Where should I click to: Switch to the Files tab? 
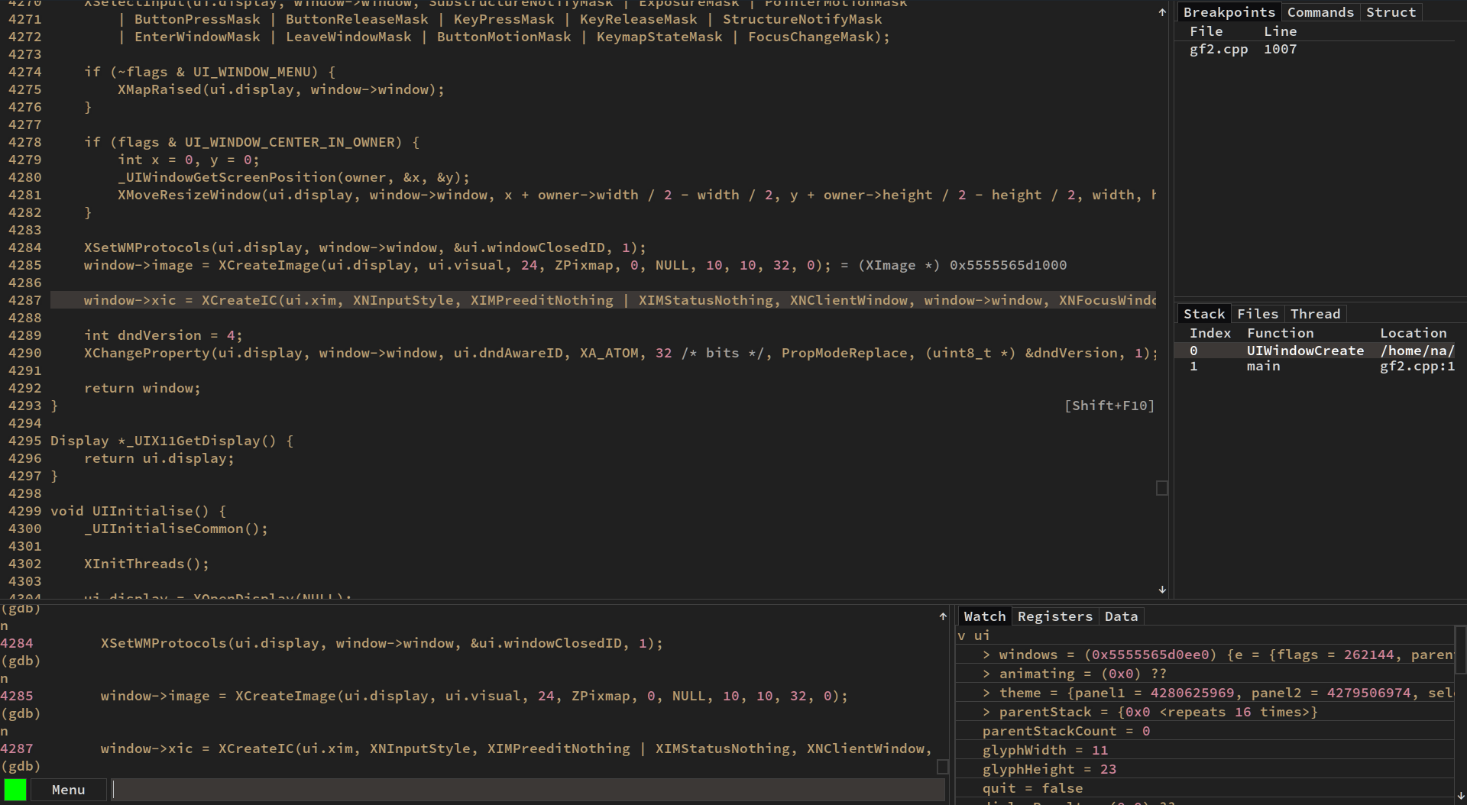click(x=1257, y=314)
